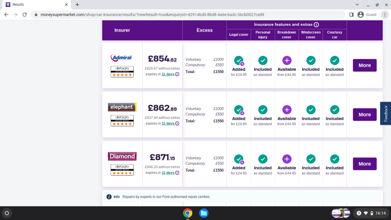Click the Courtesy car column header
Image resolution: width=391 pixels, height=220 pixels.
coord(335,35)
